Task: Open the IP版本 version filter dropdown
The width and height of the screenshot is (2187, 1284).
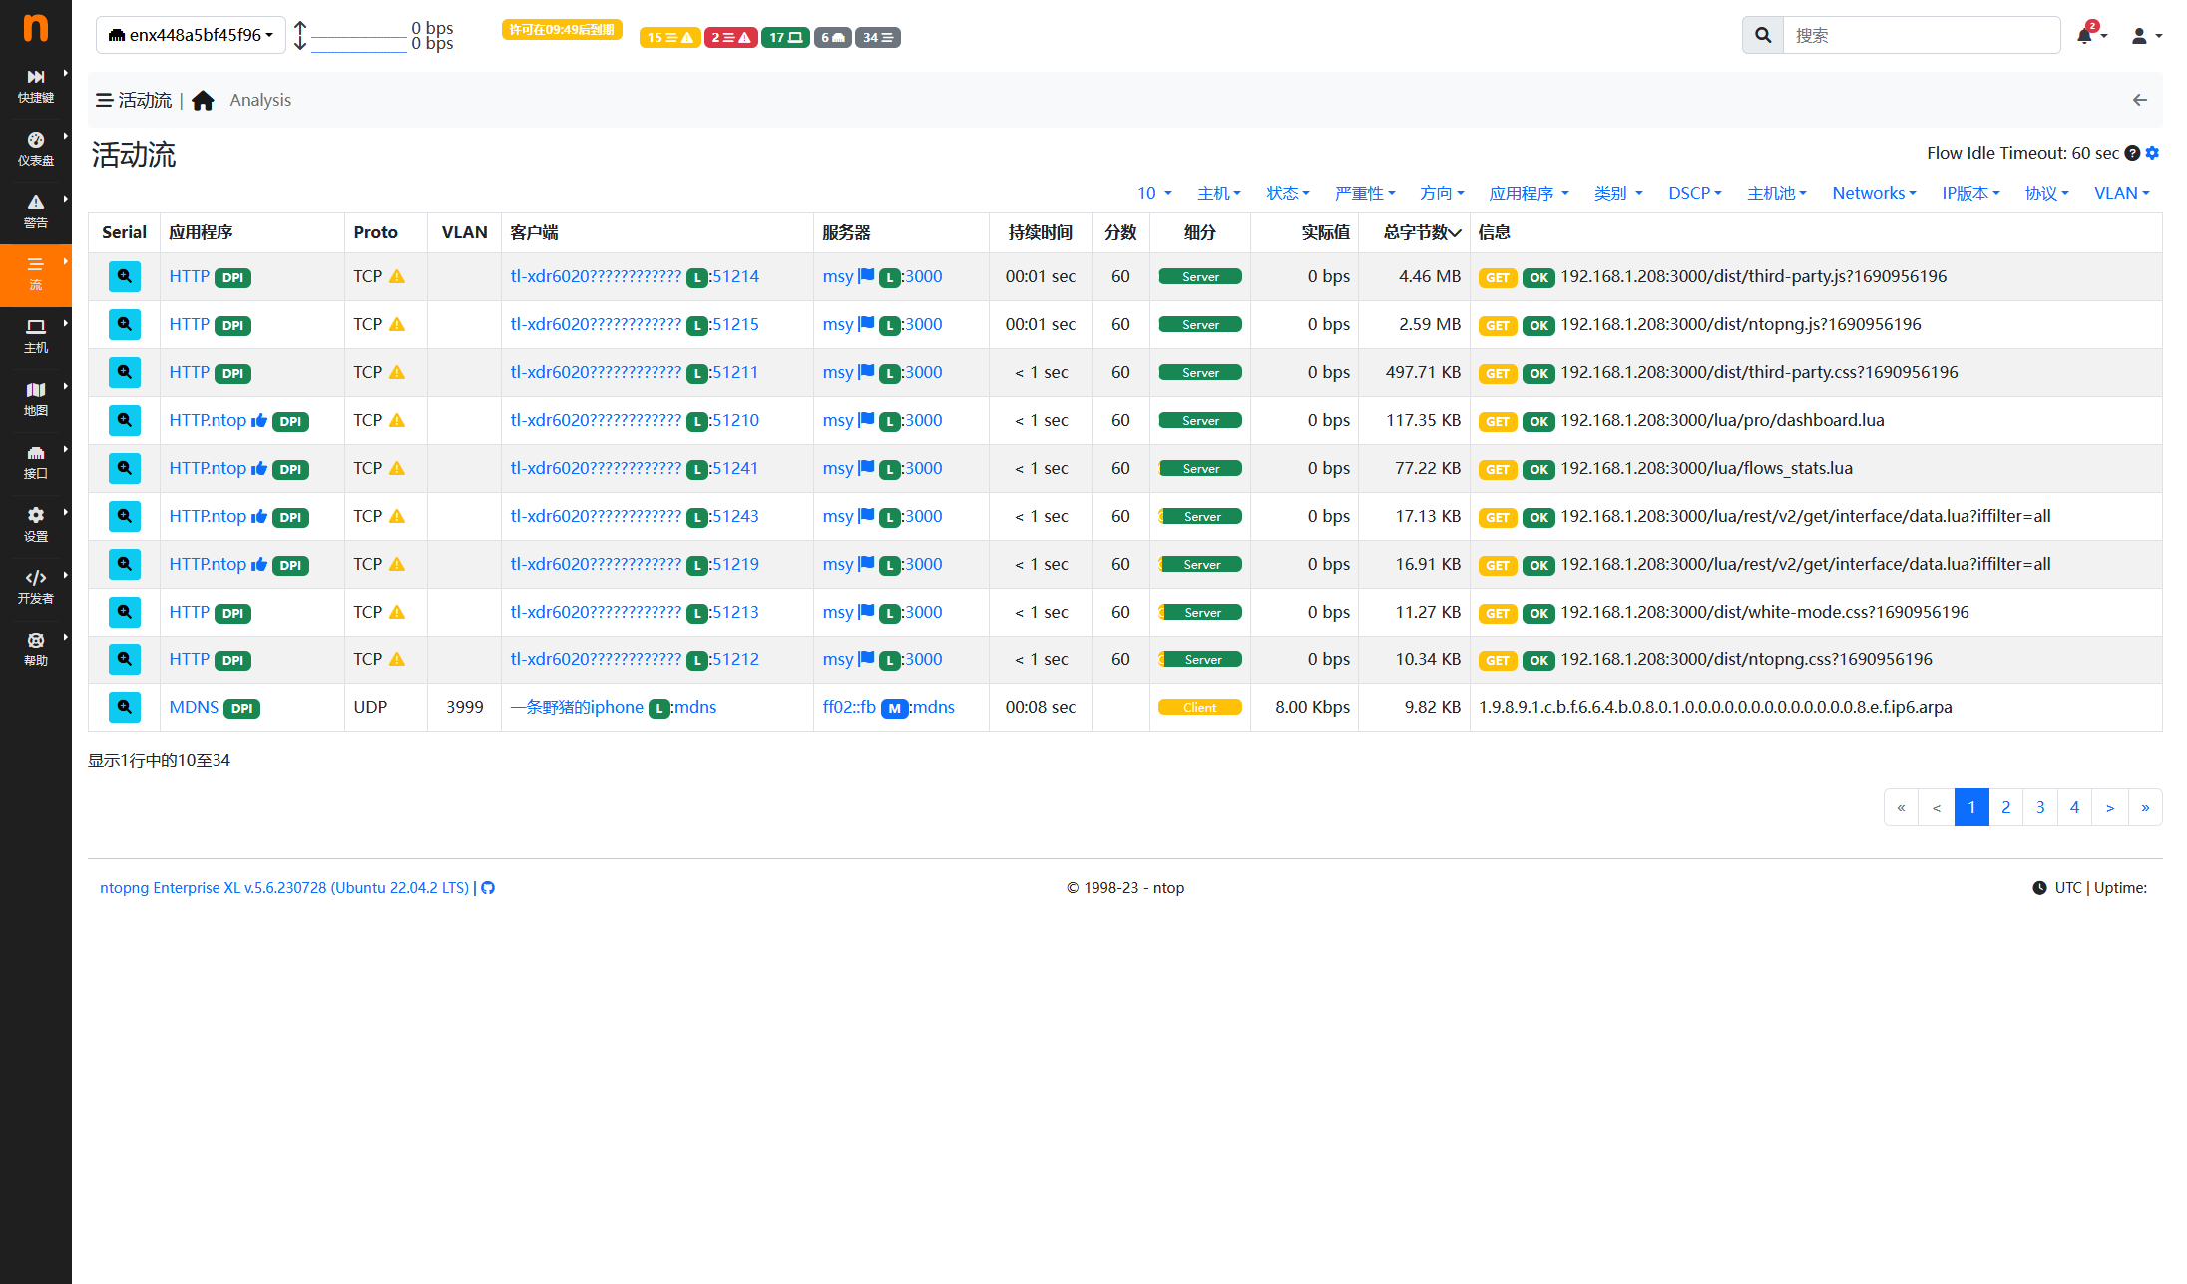Action: (x=1970, y=193)
